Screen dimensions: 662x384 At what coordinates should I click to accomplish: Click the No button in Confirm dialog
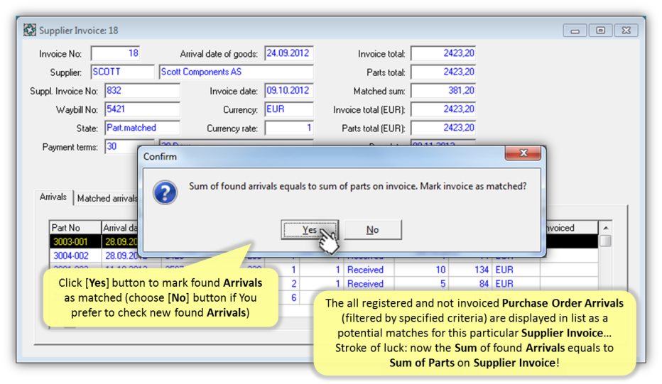pyautogui.click(x=372, y=229)
